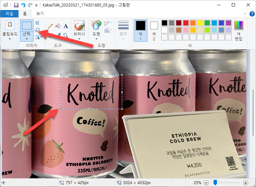Pick the yellow palette swatch

[200, 23]
